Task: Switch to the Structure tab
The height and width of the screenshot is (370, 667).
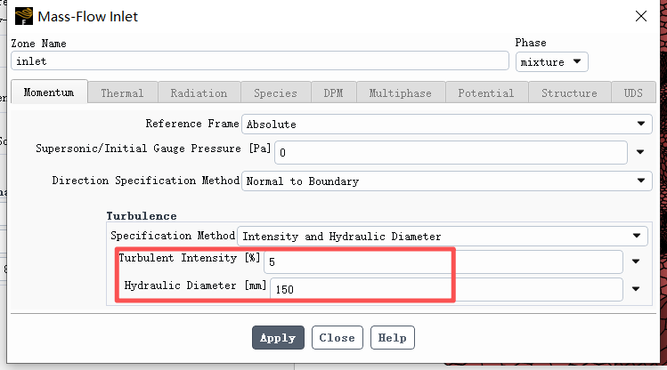Action: [570, 92]
